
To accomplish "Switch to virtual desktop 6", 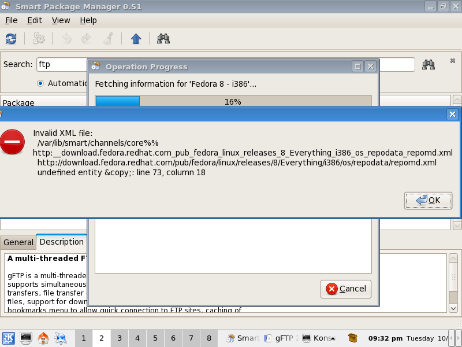I will point(173,338).
